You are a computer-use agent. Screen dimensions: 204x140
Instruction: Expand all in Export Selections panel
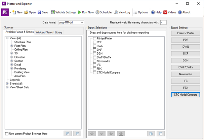pos(151,134)
